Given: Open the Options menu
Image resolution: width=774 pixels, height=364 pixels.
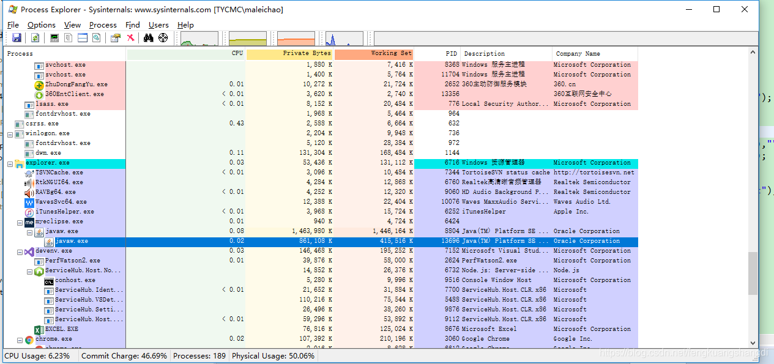Looking at the screenshot, I should [42, 25].
